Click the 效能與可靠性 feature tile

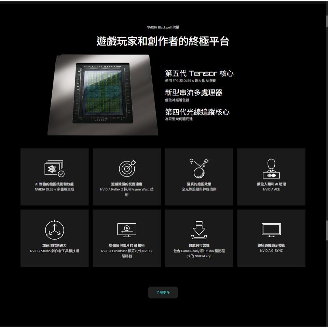click(199, 237)
